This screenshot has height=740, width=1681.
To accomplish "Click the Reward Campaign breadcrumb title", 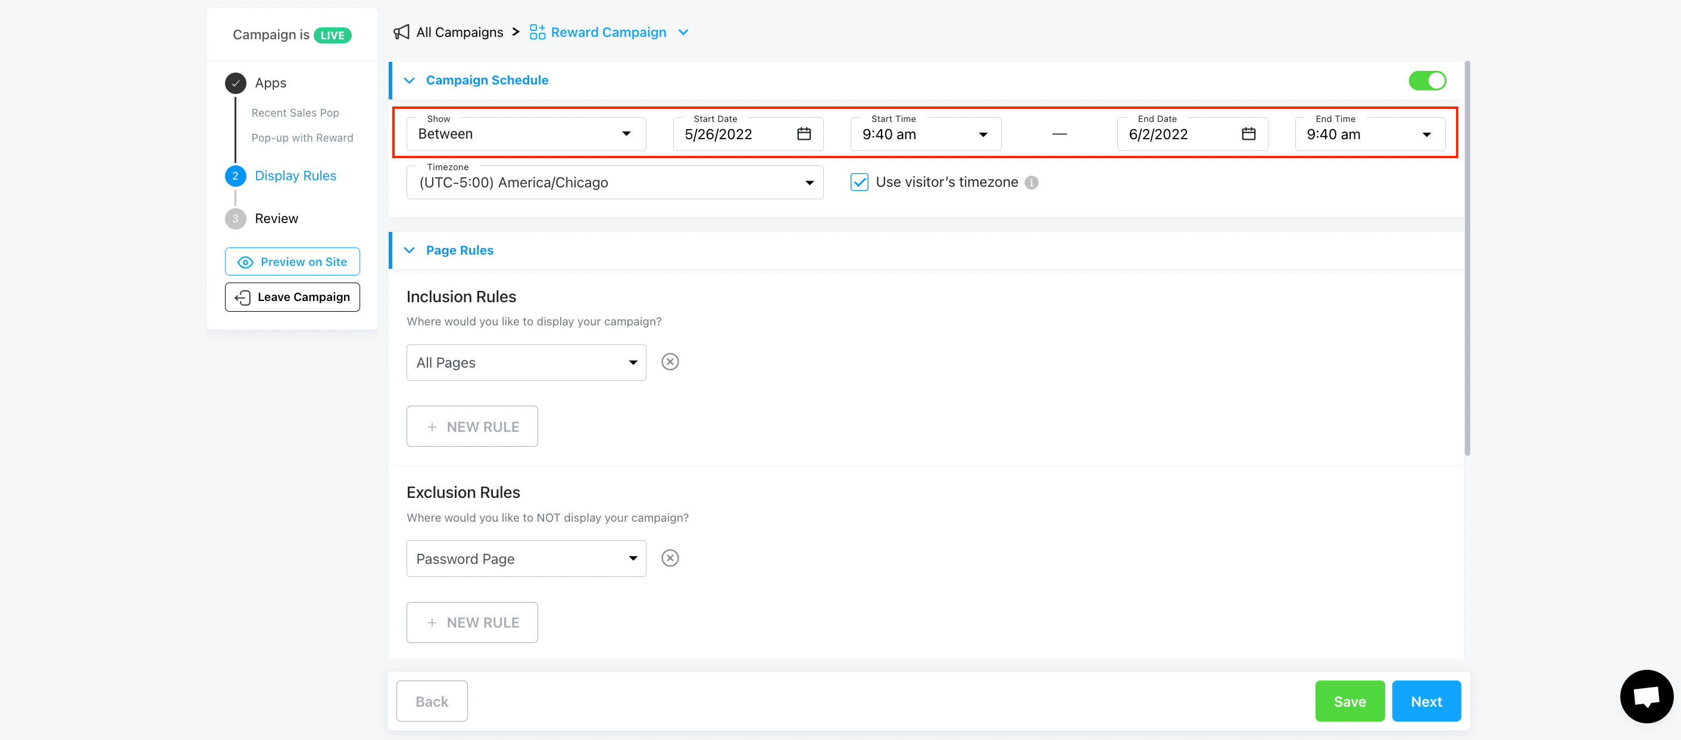I will [608, 32].
